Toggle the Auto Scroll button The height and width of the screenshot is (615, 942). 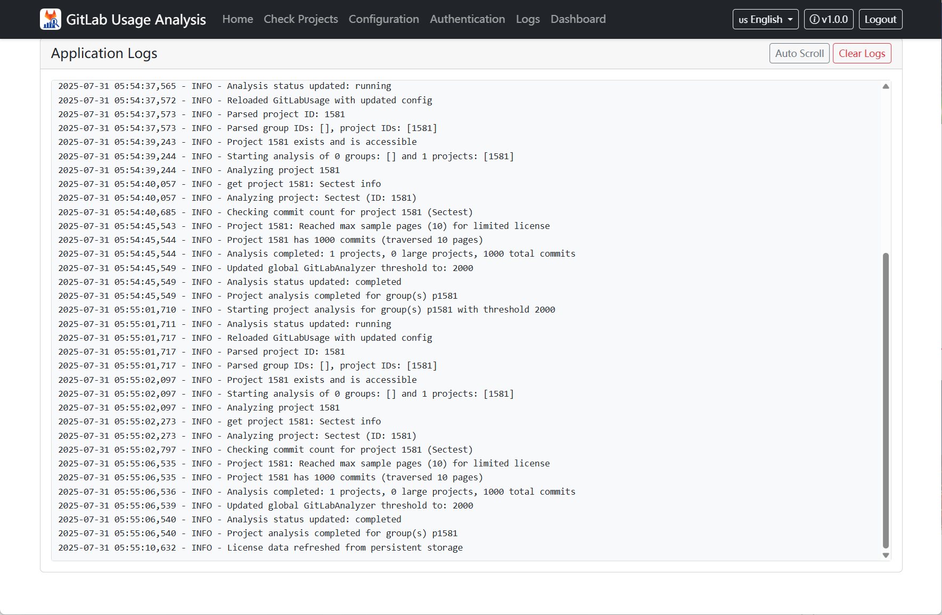(799, 53)
